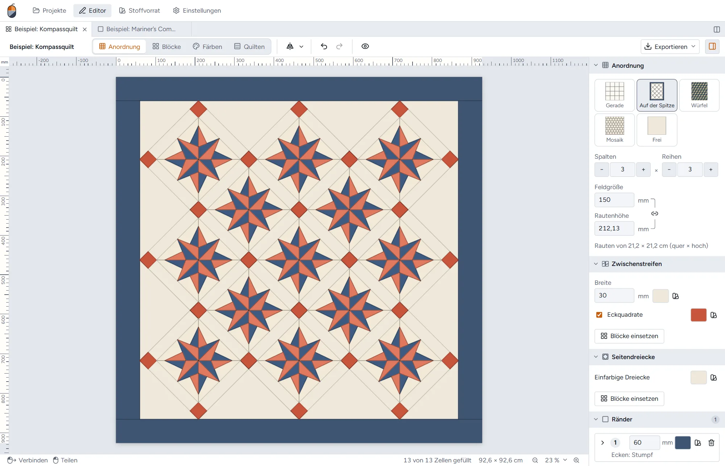Select the Blöcke mode tab
The image size is (725, 466).
coord(167,46)
